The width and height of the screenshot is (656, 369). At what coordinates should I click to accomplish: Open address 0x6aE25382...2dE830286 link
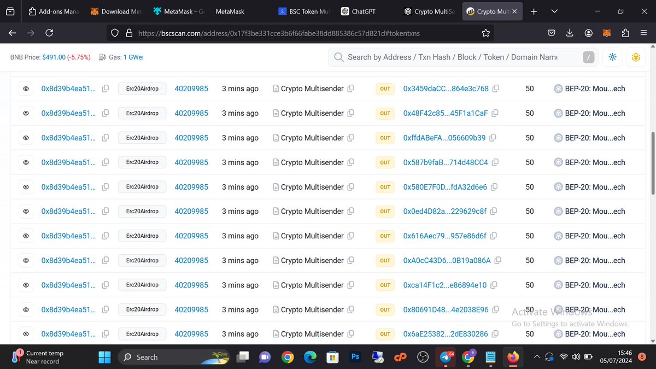coord(445,334)
